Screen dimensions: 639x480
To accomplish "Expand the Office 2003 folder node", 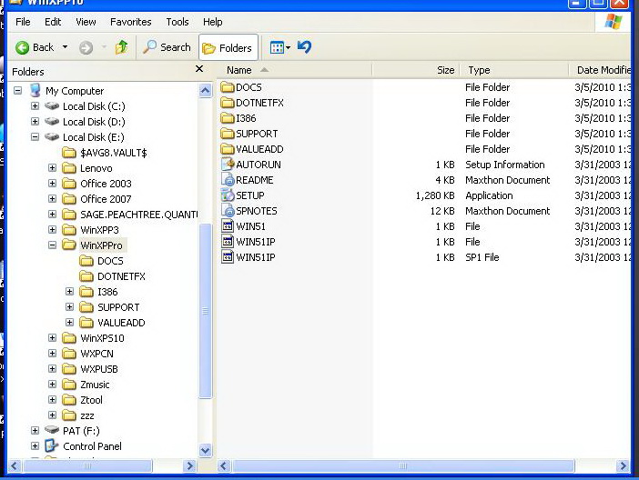I will [x=52, y=184].
